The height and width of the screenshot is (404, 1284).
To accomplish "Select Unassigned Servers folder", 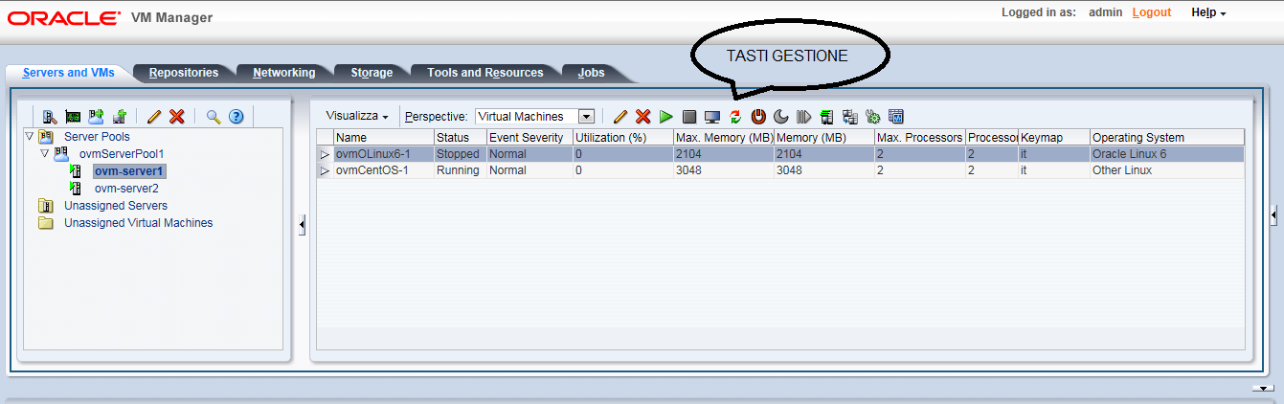I will 115,206.
